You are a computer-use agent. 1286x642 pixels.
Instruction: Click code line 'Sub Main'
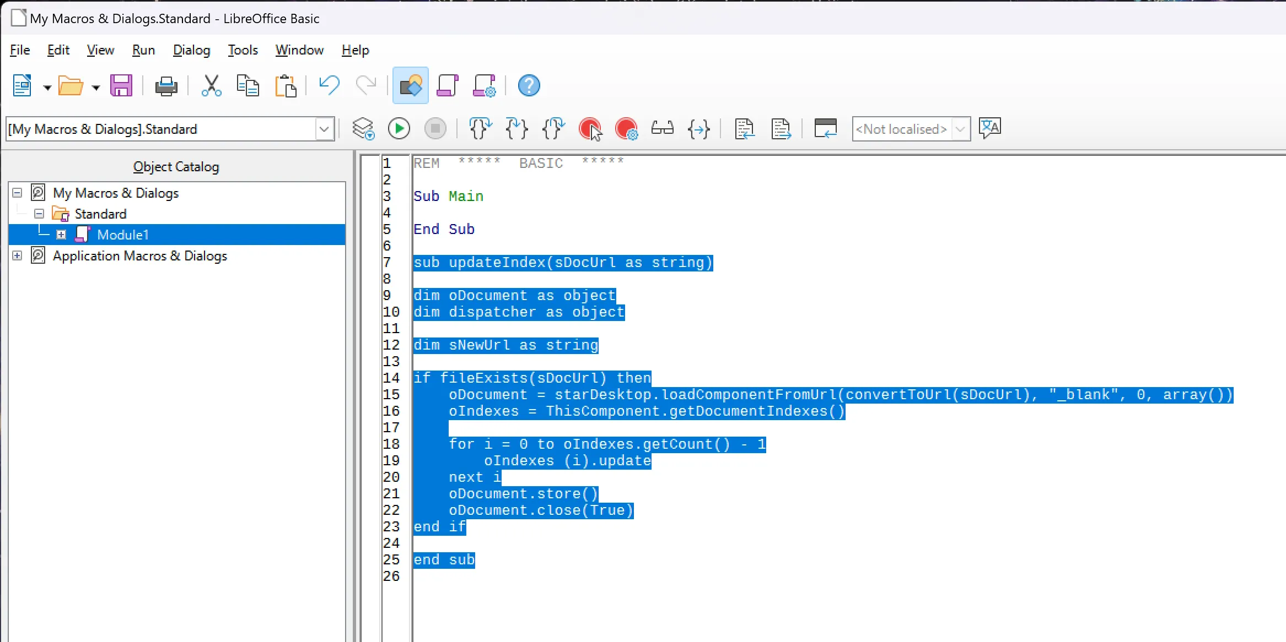448,197
